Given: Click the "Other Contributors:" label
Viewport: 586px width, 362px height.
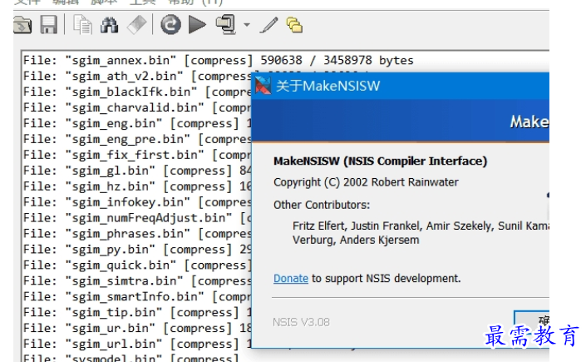Looking at the screenshot, I should [322, 205].
